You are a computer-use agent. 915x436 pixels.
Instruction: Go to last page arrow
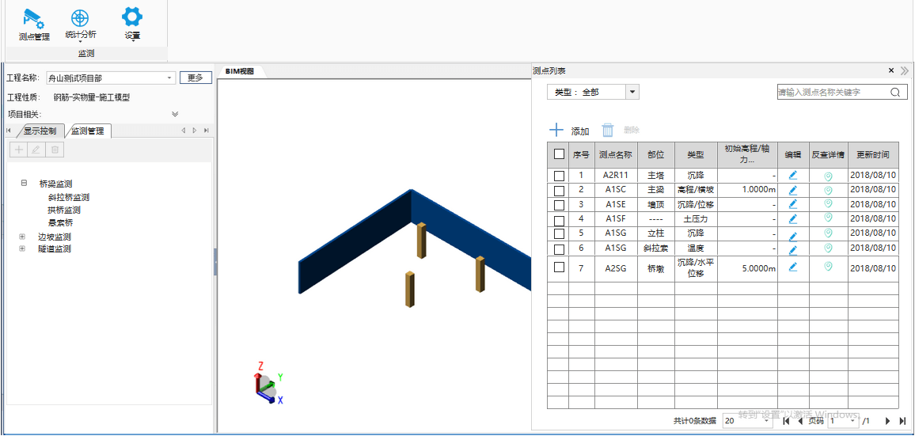point(903,421)
